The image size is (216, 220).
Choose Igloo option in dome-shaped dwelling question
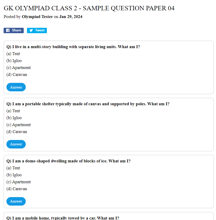click(14, 175)
